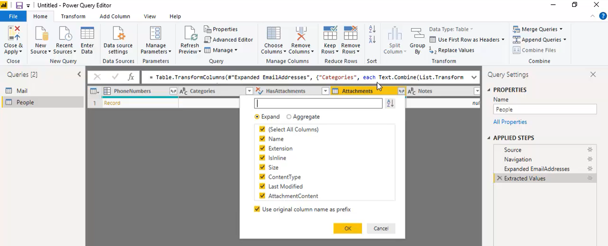Image resolution: width=608 pixels, height=246 pixels.
Task: Uncheck the Last Modified checkbox
Action: tap(262, 186)
